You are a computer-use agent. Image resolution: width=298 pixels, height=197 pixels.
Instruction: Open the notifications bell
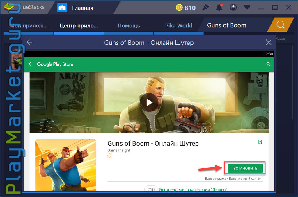(219, 7)
